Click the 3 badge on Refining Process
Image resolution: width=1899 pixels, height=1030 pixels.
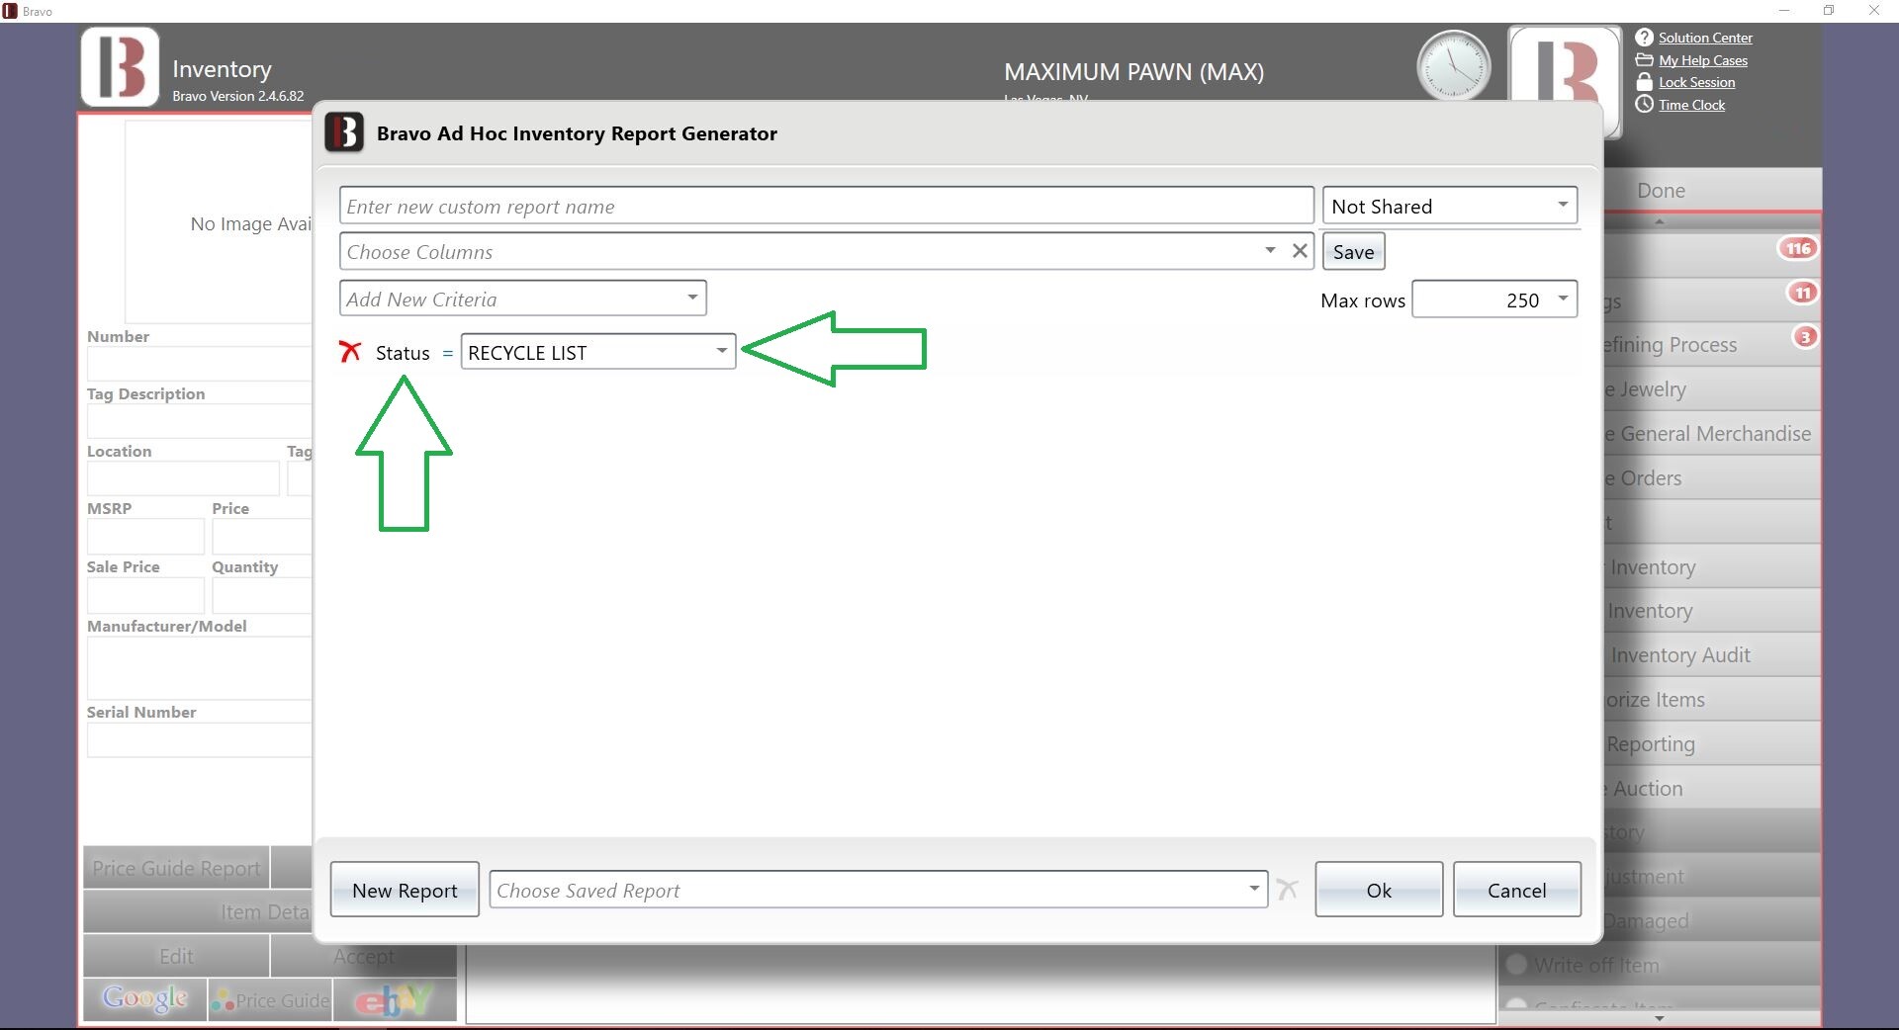[x=1805, y=337]
